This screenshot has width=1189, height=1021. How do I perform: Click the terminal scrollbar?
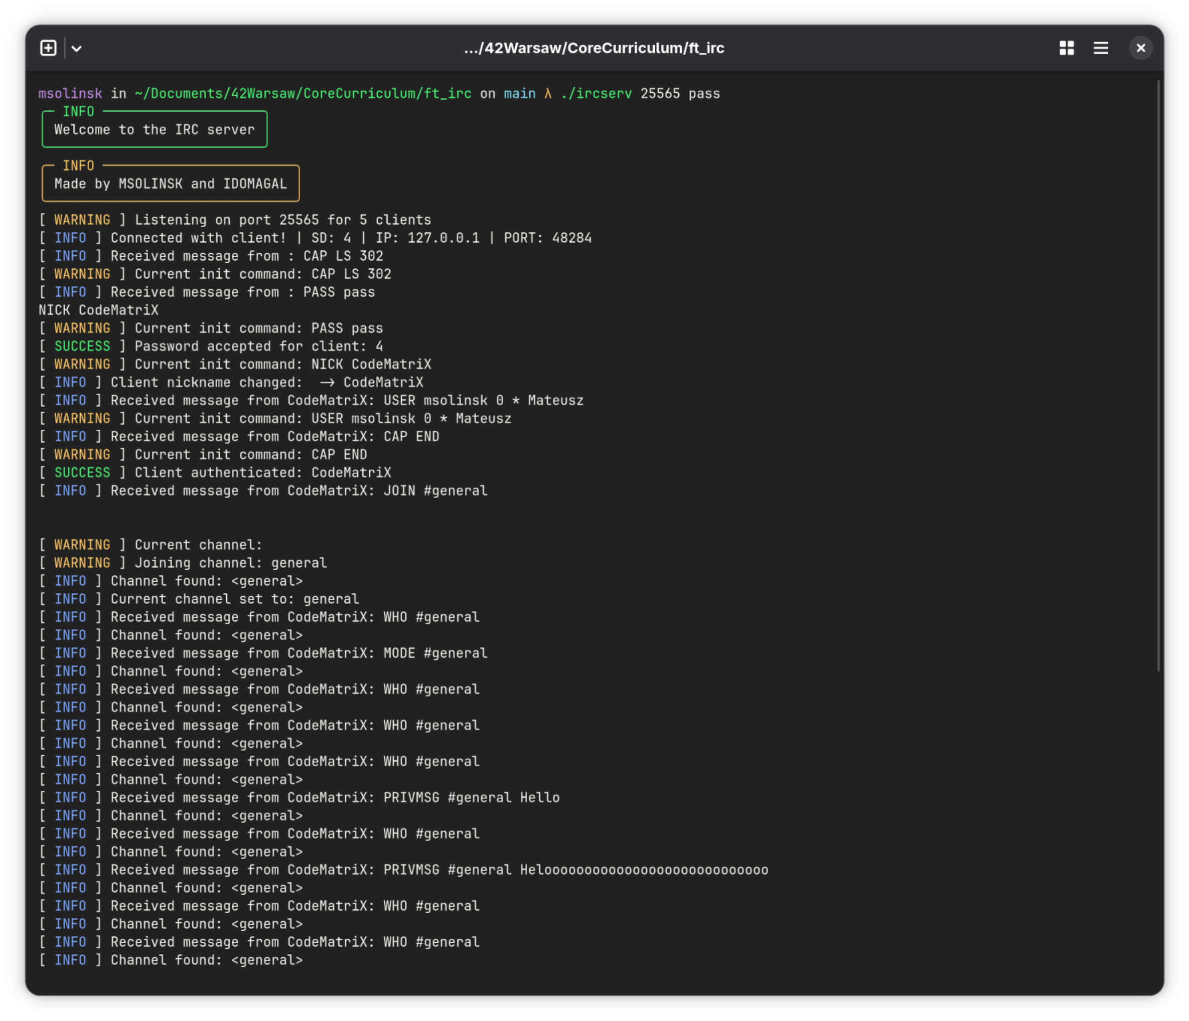coord(1158,376)
